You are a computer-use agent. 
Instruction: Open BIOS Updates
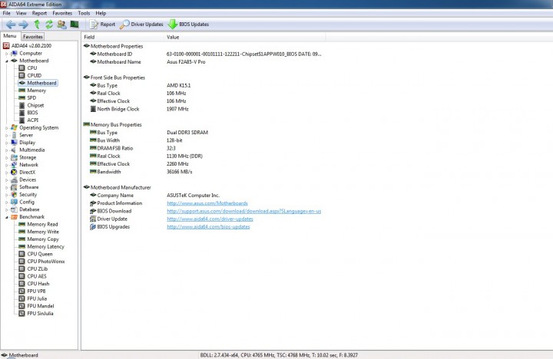point(188,25)
